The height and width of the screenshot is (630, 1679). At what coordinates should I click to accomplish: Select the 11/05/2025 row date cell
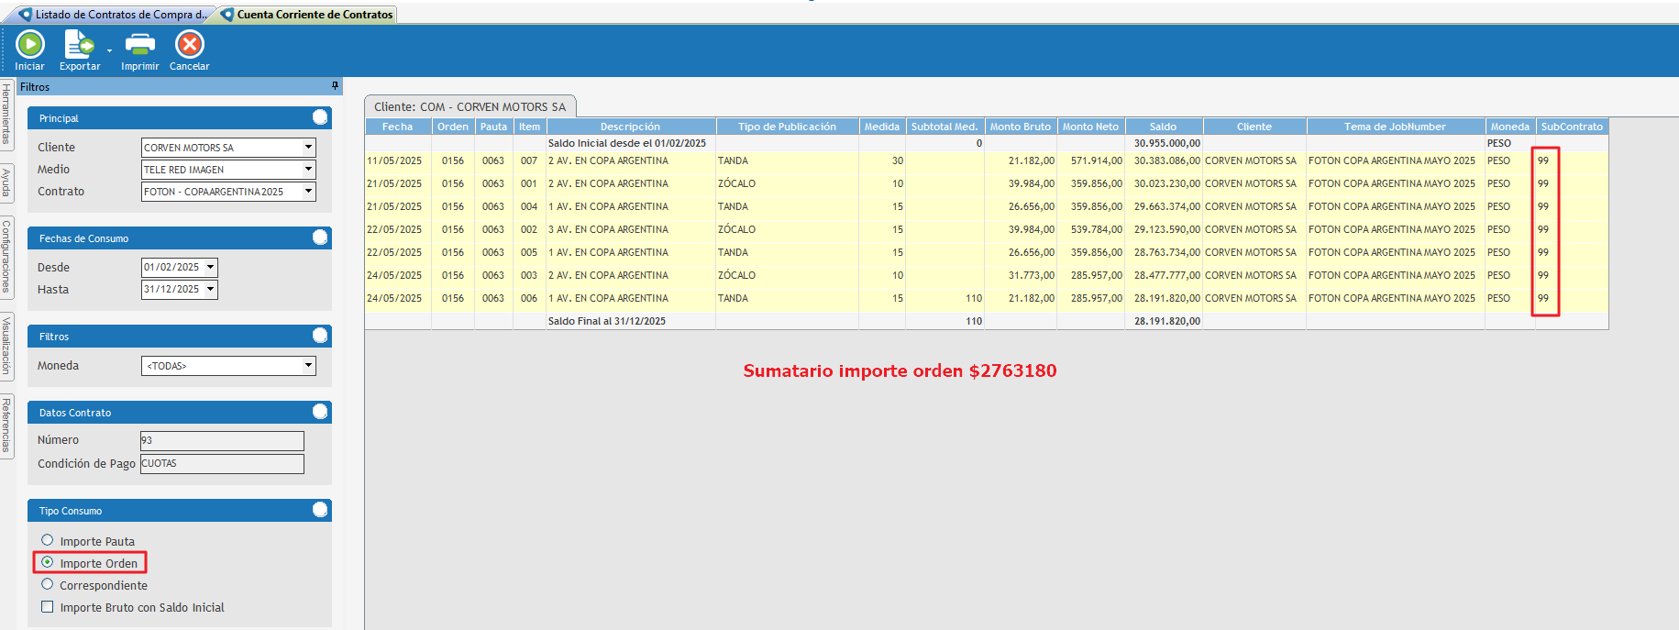tap(398, 160)
